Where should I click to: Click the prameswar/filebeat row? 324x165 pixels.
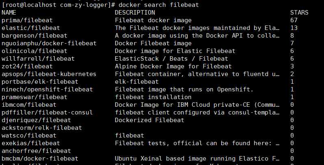(35, 97)
